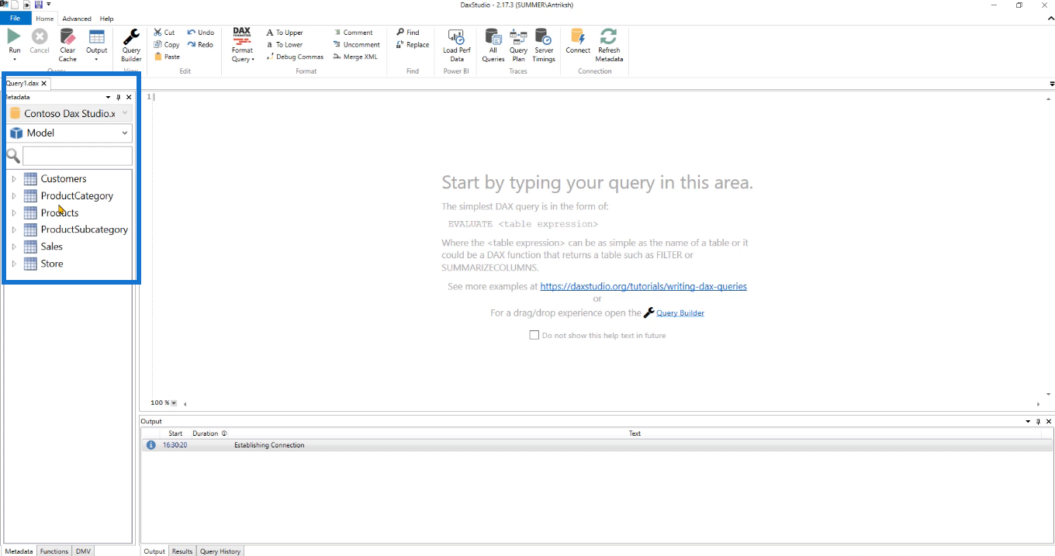
Task: Uncomment the selected lines
Action: pos(357,45)
